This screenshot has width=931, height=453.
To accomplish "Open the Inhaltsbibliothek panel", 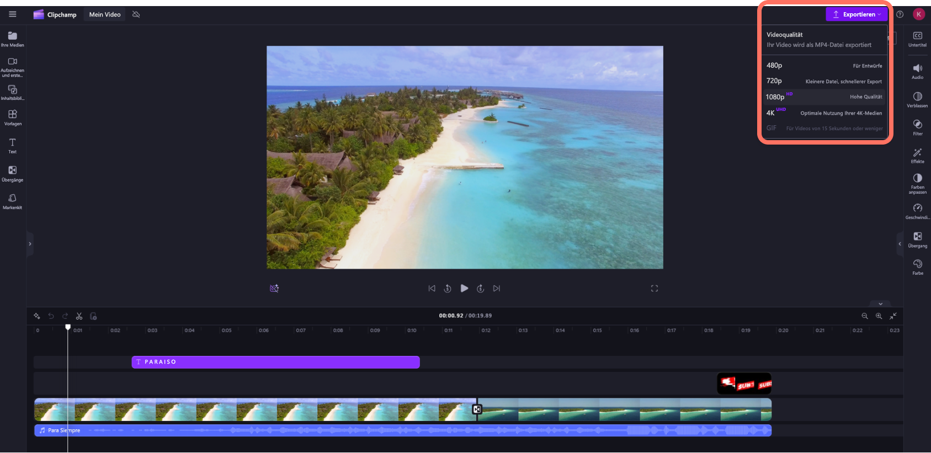I will pos(12,93).
